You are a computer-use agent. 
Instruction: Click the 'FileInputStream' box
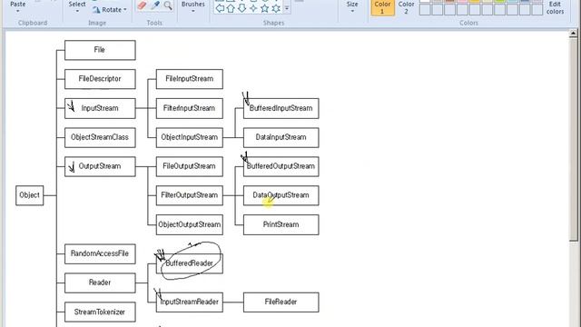pyautogui.click(x=190, y=79)
